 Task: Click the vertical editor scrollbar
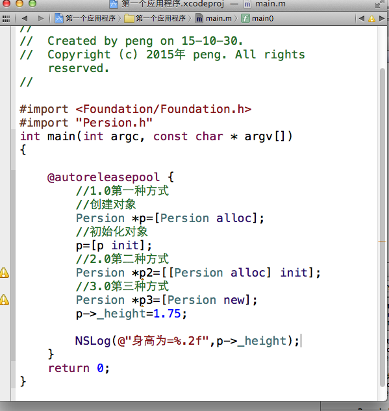coord(383,227)
